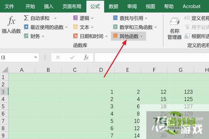Click the 名称管理器 button label

(175, 34)
